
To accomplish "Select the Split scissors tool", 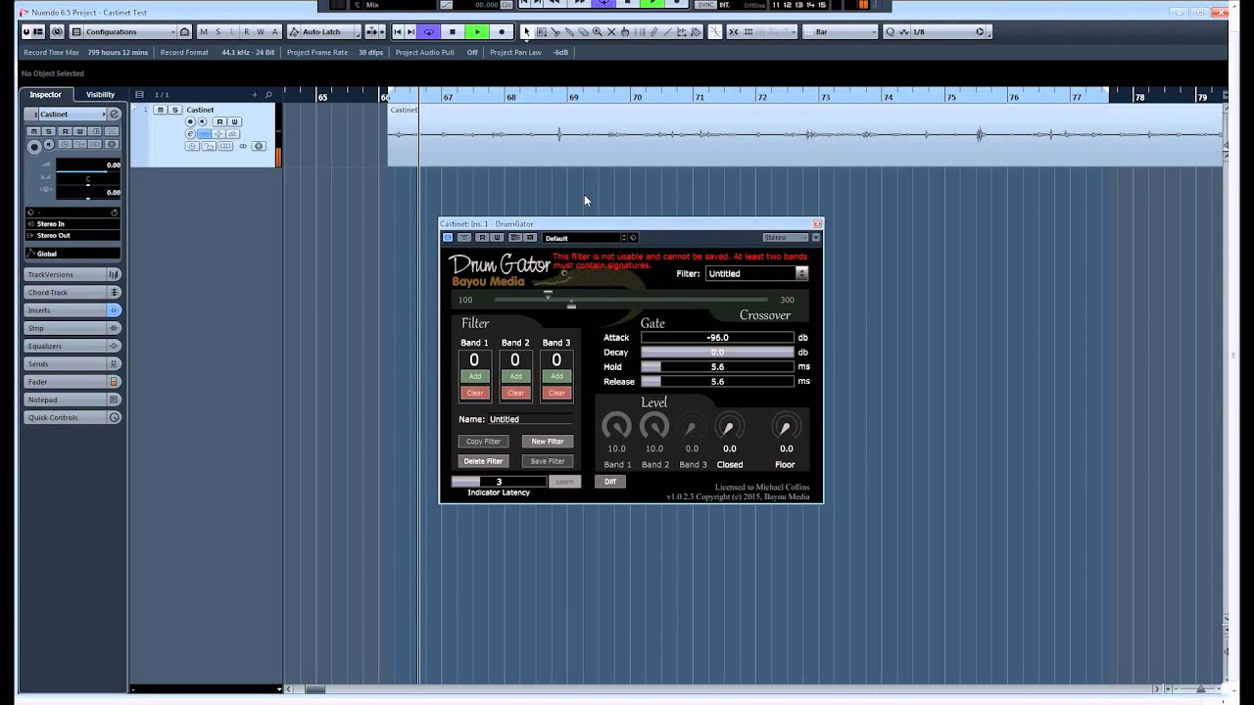I will point(555,31).
